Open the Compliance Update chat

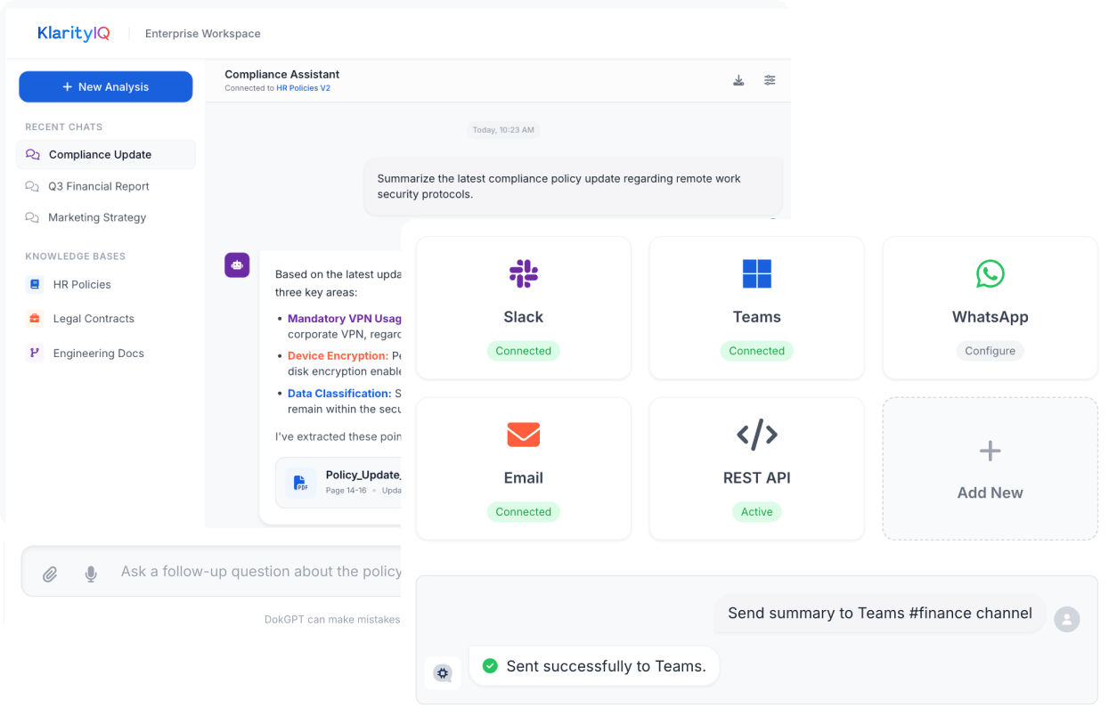106,154
